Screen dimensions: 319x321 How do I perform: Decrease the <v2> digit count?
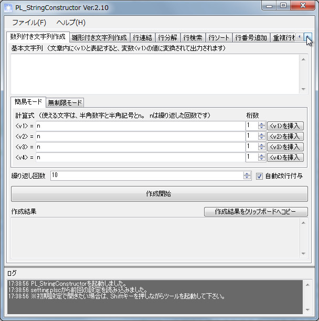tap(261, 138)
